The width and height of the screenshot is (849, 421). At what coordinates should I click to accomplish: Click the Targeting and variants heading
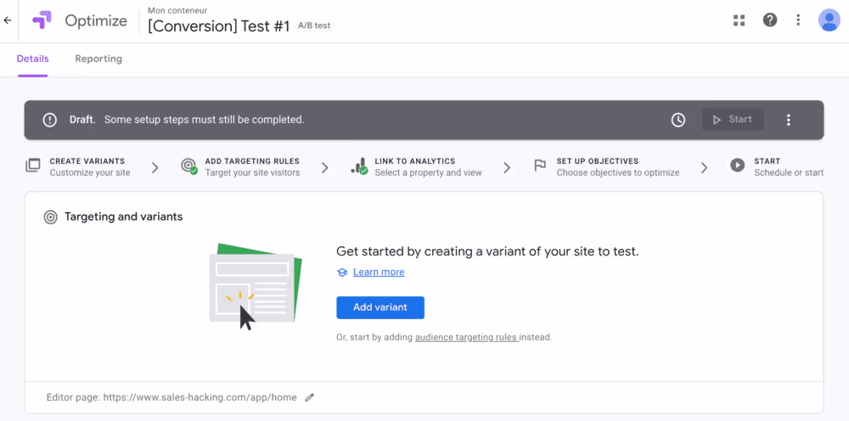(123, 217)
